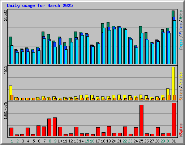Click the cyan Pages bar for day 18

(x=104, y=46)
